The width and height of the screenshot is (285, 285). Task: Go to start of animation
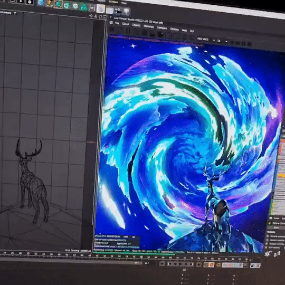(x=162, y=263)
